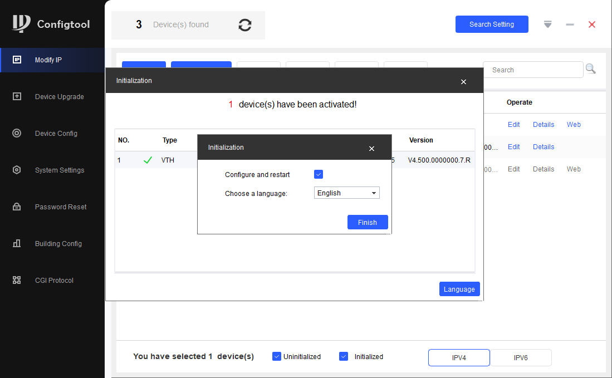This screenshot has height=378, width=612.
Task: Uncheck the Initialized filter checkbox
Action: [x=344, y=356]
